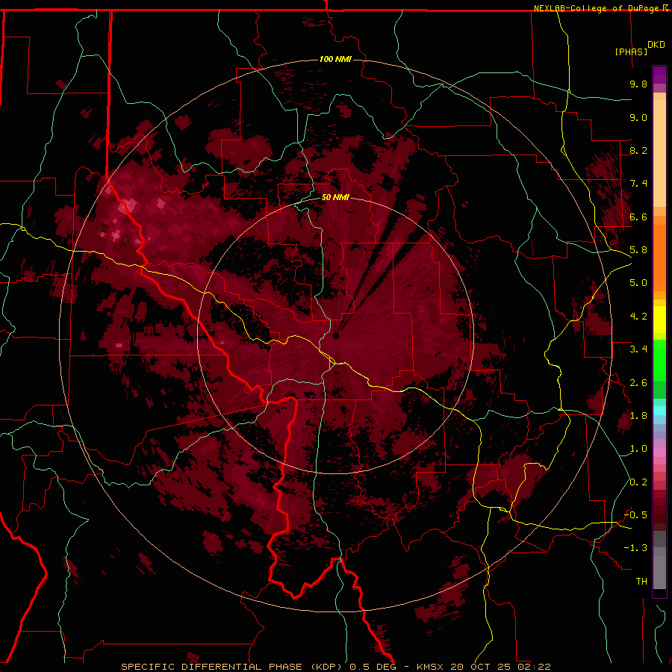The image size is (672, 672).
Task: Click the 1.8 value on the color scale
Action: pyautogui.click(x=638, y=416)
